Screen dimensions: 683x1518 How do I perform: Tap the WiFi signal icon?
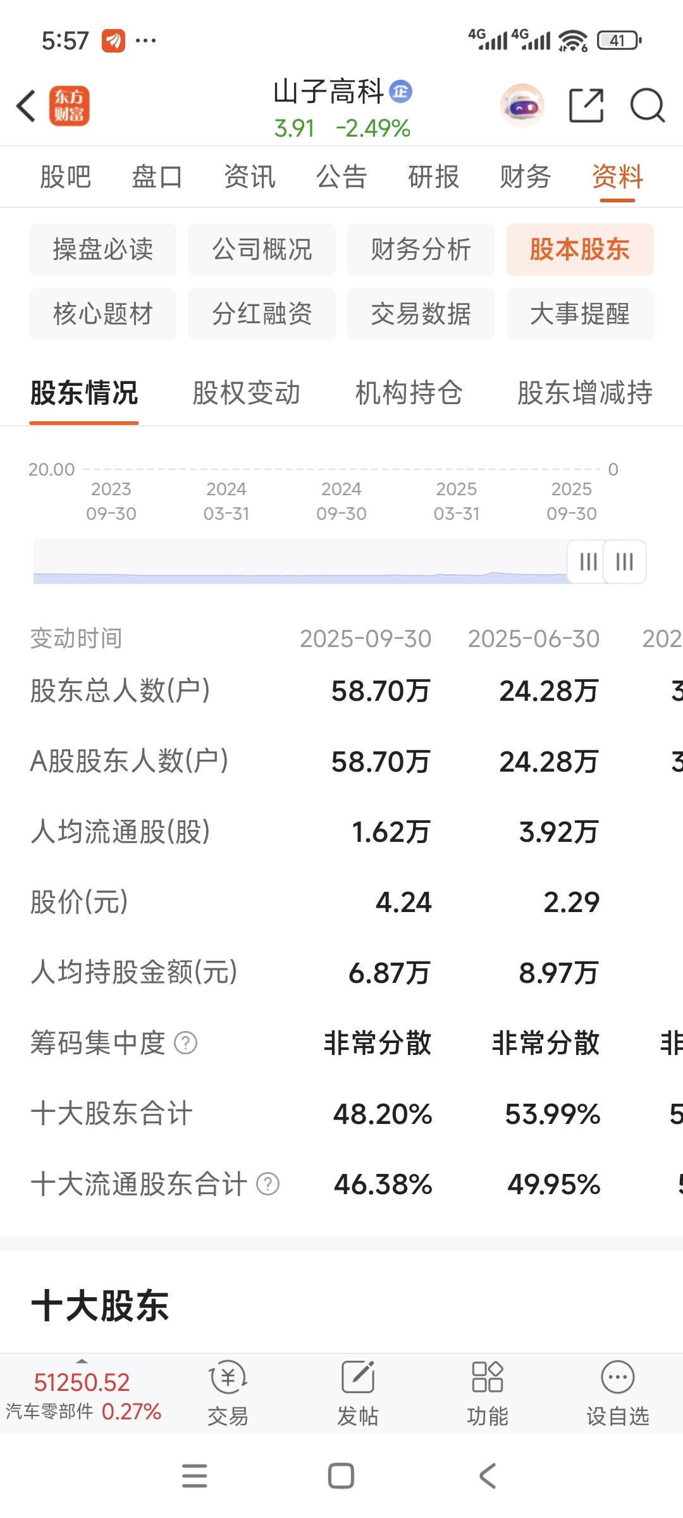tap(573, 40)
